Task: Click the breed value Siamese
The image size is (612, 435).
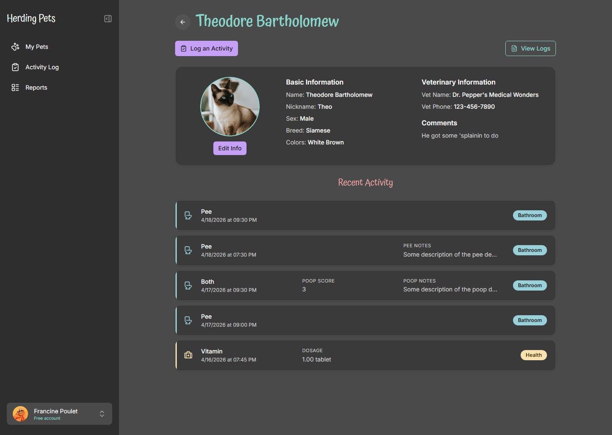Action: point(318,130)
